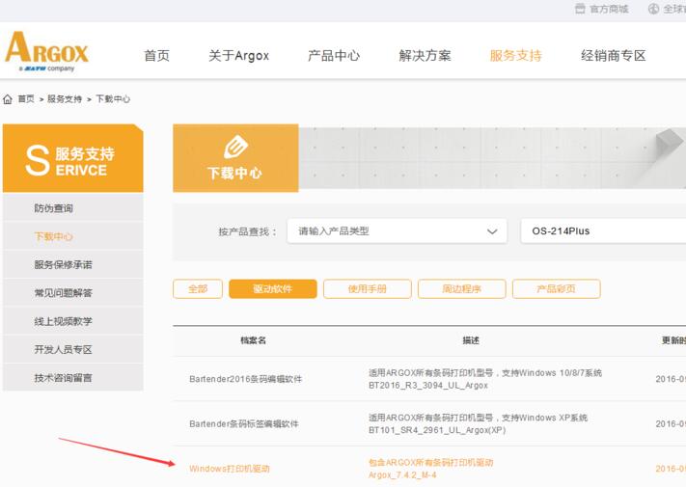Select the 周边程序 filter tab
The width and height of the screenshot is (686, 487).
click(x=462, y=289)
